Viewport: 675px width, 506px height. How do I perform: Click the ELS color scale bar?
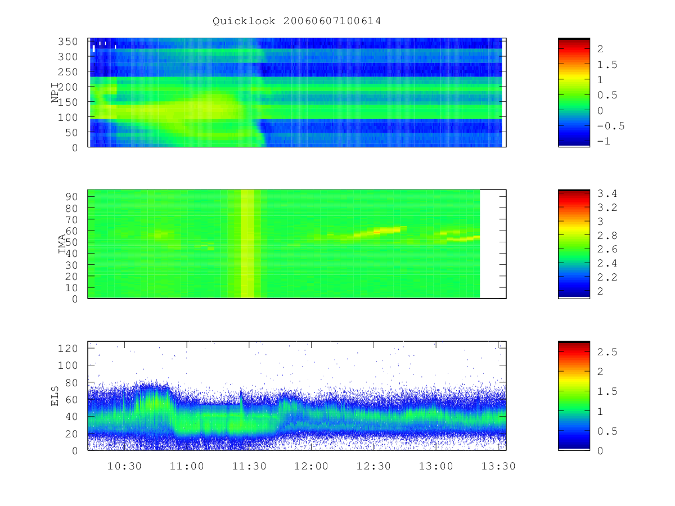pyautogui.click(x=574, y=395)
